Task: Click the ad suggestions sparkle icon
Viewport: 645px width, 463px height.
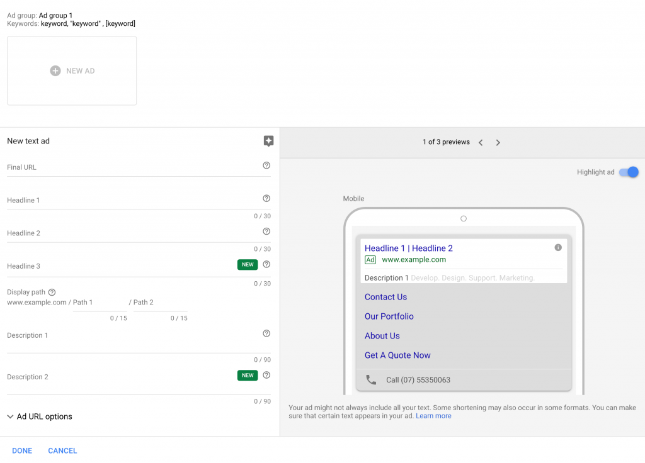Action: coord(268,141)
